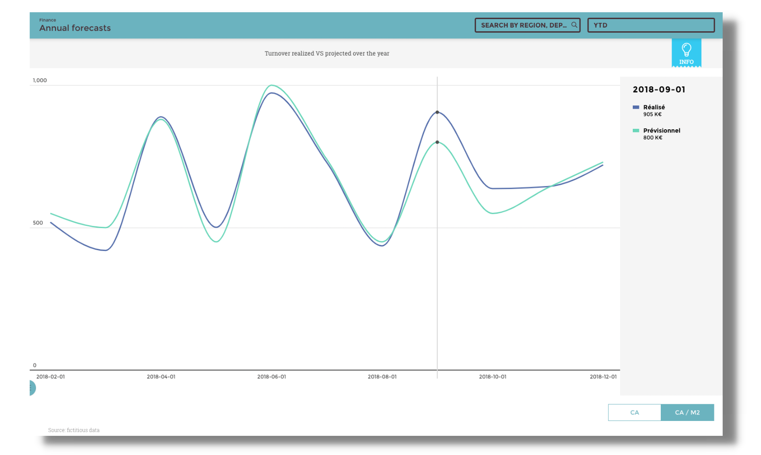Select the Réalisé legend label
Screen dimensions: 761x455
pyautogui.click(x=654, y=107)
